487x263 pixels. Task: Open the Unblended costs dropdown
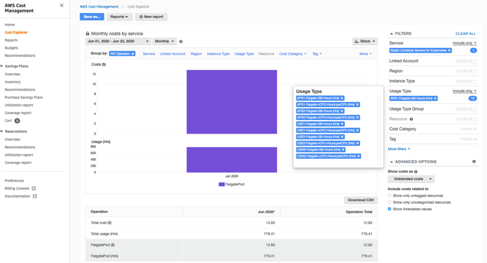click(x=411, y=179)
